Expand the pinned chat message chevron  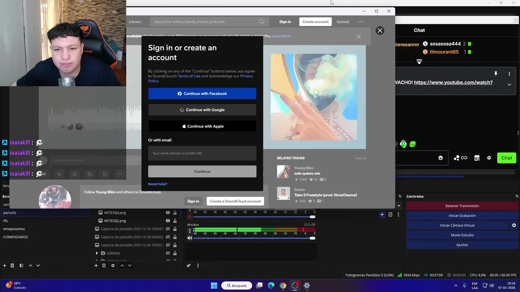click(509, 84)
